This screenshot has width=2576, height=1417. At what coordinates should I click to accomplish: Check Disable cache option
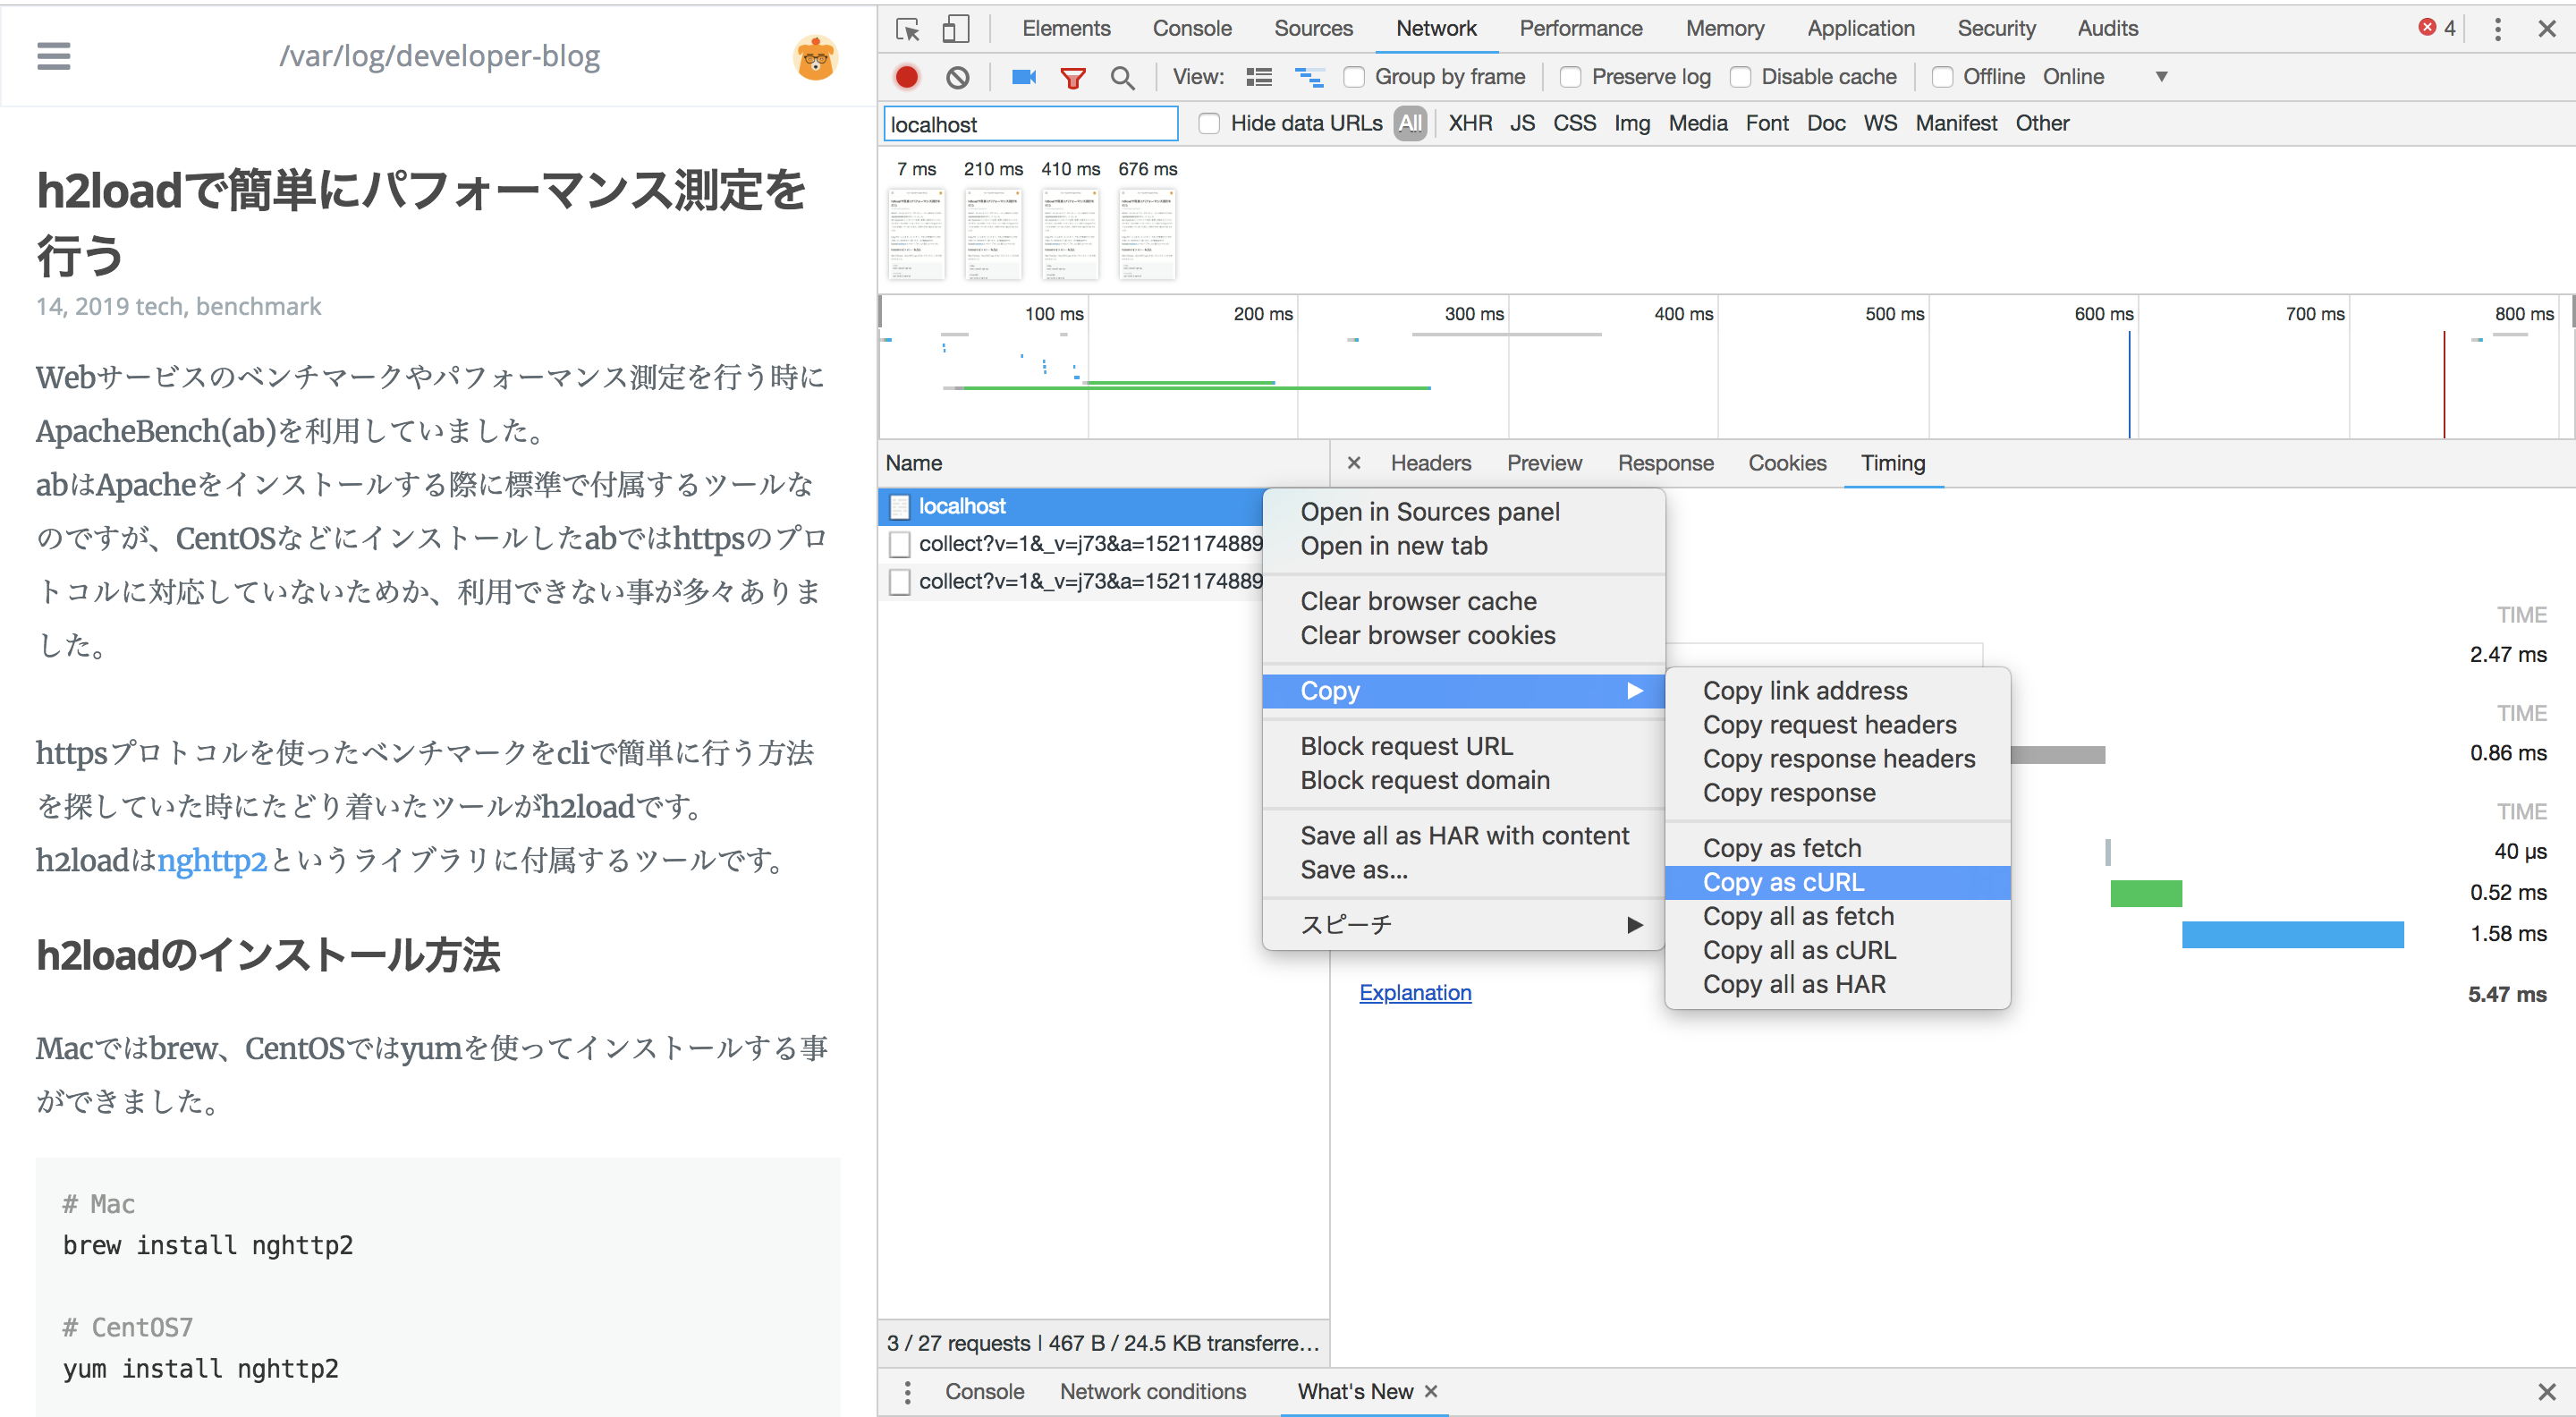[1740, 77]
